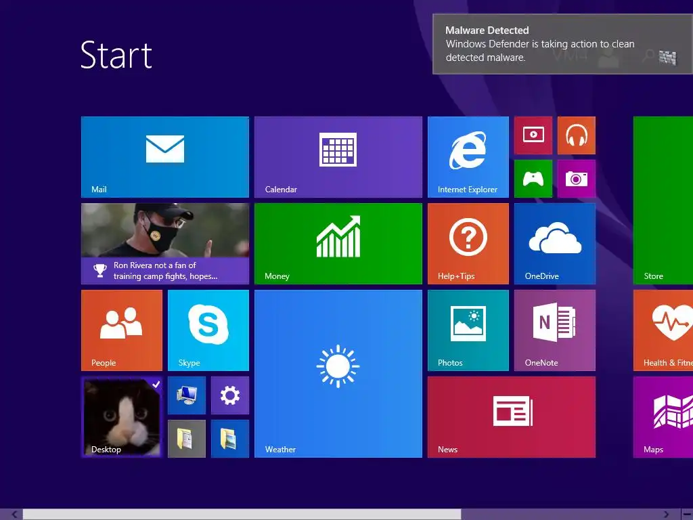The image size is (693, 520).
Task: Open the Money tile
Action: [x=338, y=244]
